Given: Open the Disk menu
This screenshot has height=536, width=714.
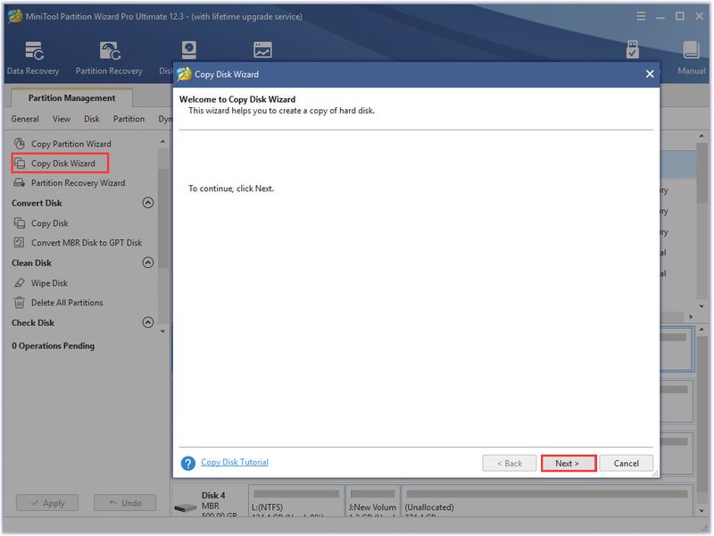Looking at the screenshot, I should 92,119.
